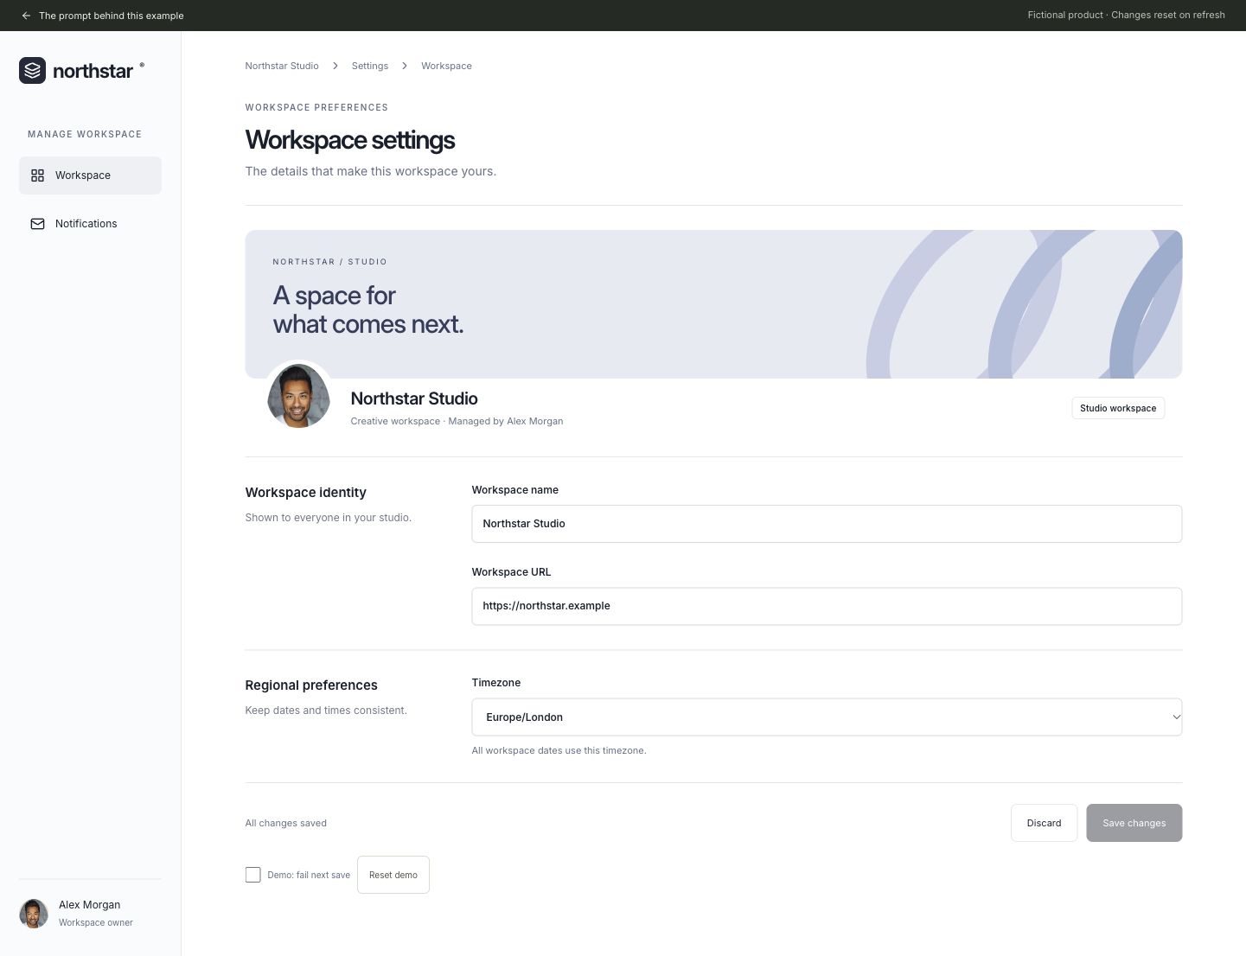The height and width of the screenshot is (956, 1246).
Task: Click the 'Northstar Studio' profile heading
Action: click(414, 398)
